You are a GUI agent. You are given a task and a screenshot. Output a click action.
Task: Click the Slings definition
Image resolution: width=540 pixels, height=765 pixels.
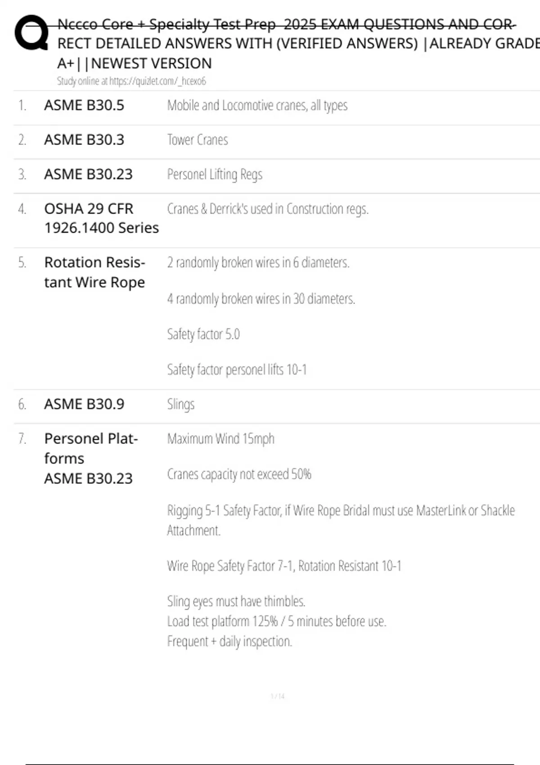[181, 404]
